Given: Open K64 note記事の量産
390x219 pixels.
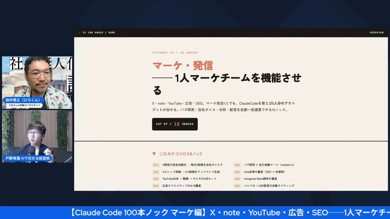Looking at the screenshot, I should pyautogui.click(x=259, y=172).
